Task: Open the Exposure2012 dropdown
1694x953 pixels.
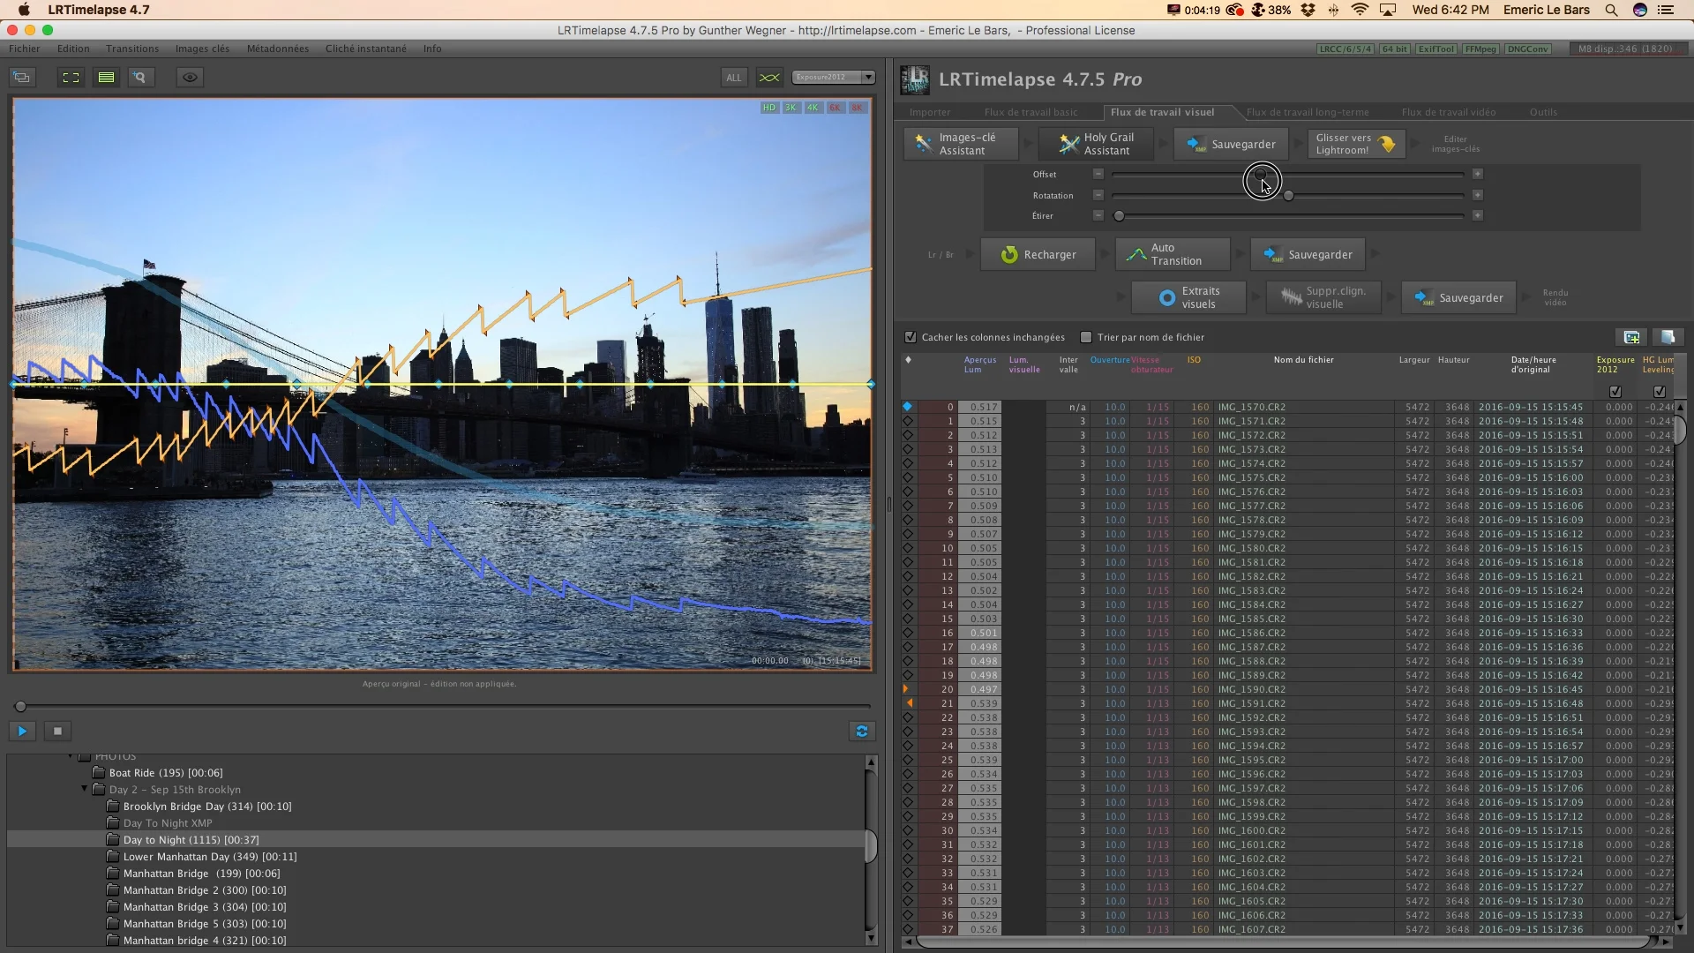Action: point(833,78)
